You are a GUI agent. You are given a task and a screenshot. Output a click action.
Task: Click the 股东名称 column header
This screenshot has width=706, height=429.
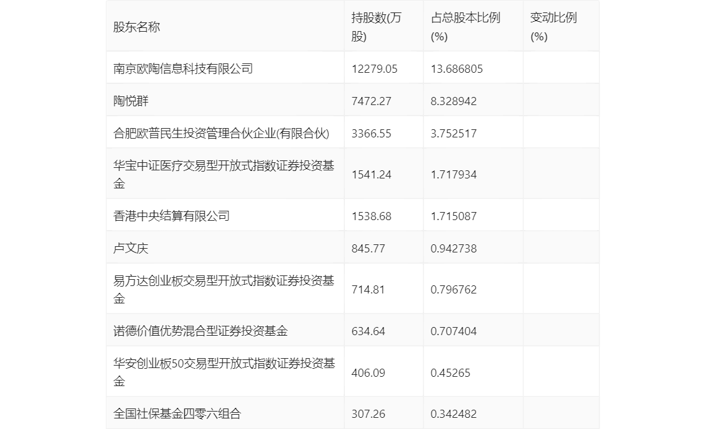pyautogui.click(x=136, y=27)
